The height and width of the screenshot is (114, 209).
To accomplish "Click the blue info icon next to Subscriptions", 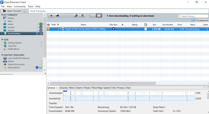I will (x=37, y=67).
